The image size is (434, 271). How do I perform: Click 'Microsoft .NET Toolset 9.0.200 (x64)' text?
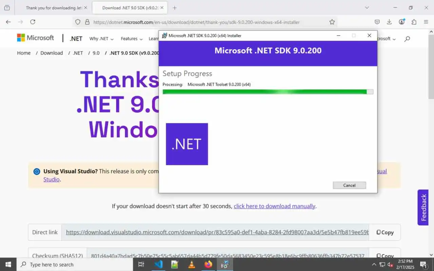[219, 84]
